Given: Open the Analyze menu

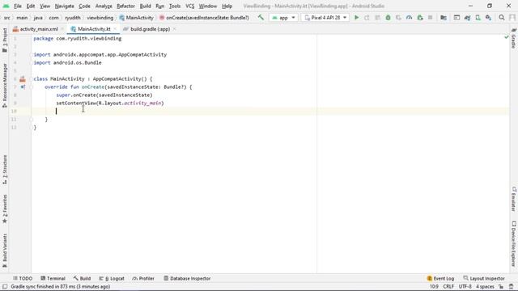Looking at the screenshot, I should click(x=104, y=6).
